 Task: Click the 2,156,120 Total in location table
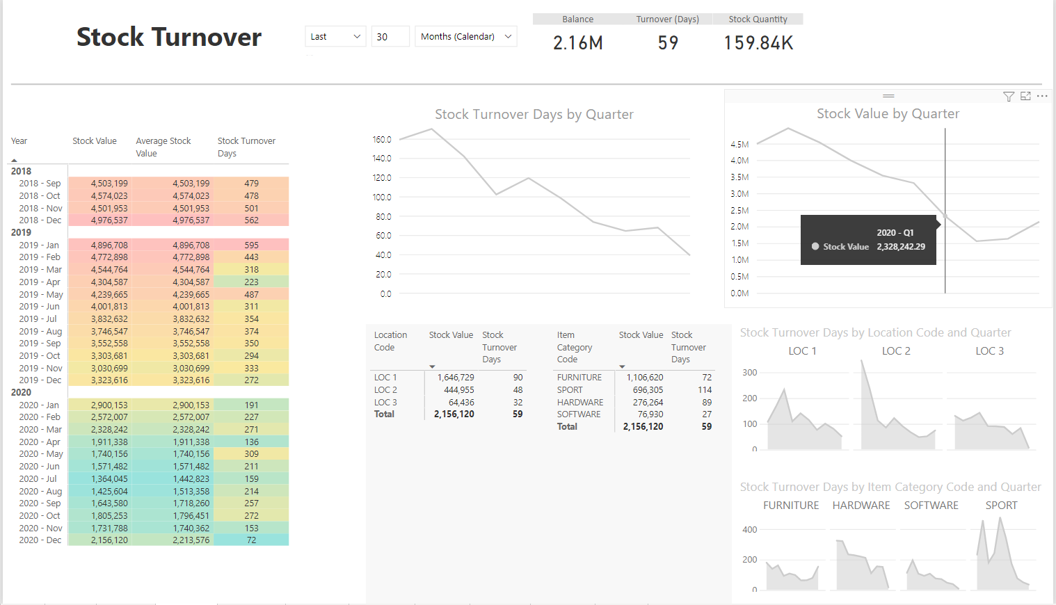click(x=454, y=414)
